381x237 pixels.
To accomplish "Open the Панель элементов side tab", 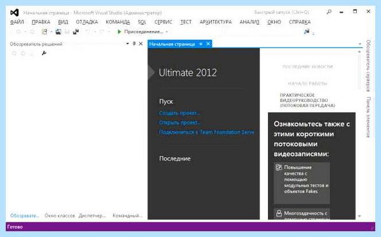I will pos(368,117).
